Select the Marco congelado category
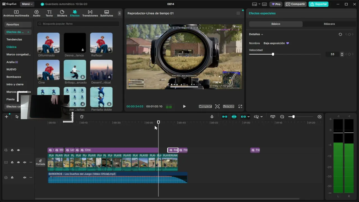 pyautogui.click(x=19, y=54)
